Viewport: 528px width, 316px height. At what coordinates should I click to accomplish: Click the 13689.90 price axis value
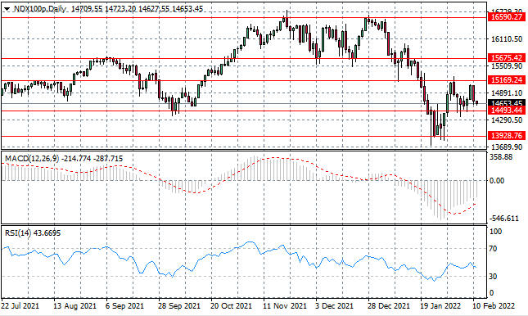[507, 147]
